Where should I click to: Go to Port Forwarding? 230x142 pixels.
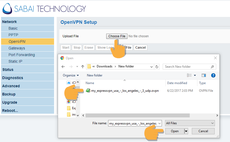coord(28,55)
